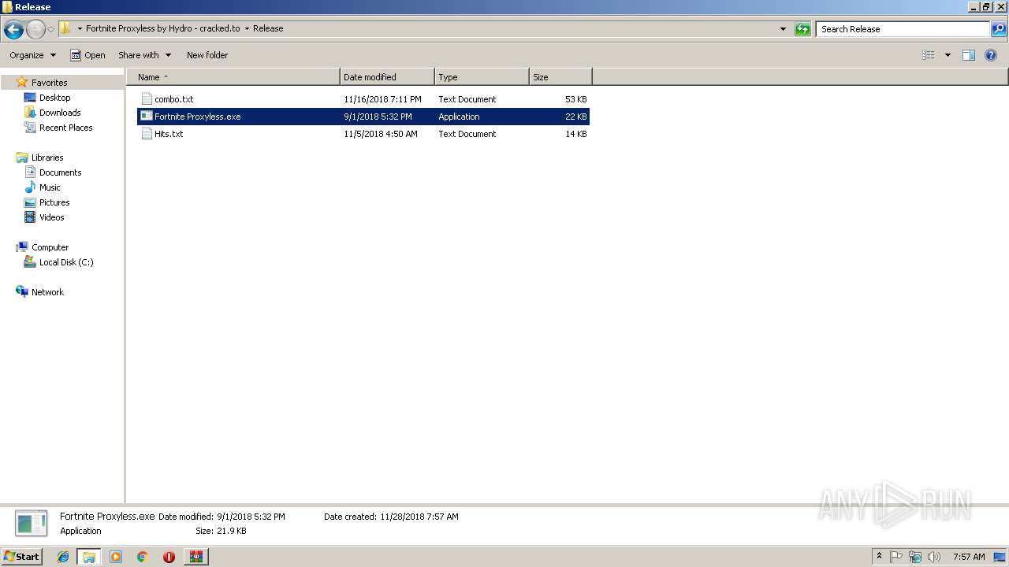Expand the arrow after Fortnite Proxyless by Hydro
Image resolution: width=1009 pixels, height=567 pixels.
247,28
